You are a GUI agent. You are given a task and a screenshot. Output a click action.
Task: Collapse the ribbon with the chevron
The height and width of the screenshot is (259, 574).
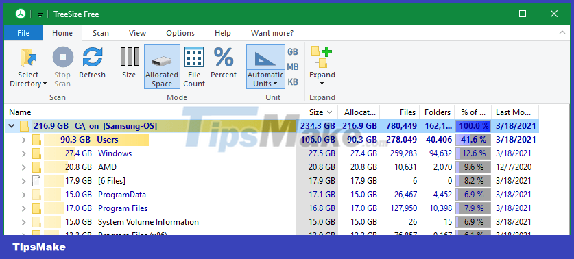pyautogui.click(x=562, y=33)
